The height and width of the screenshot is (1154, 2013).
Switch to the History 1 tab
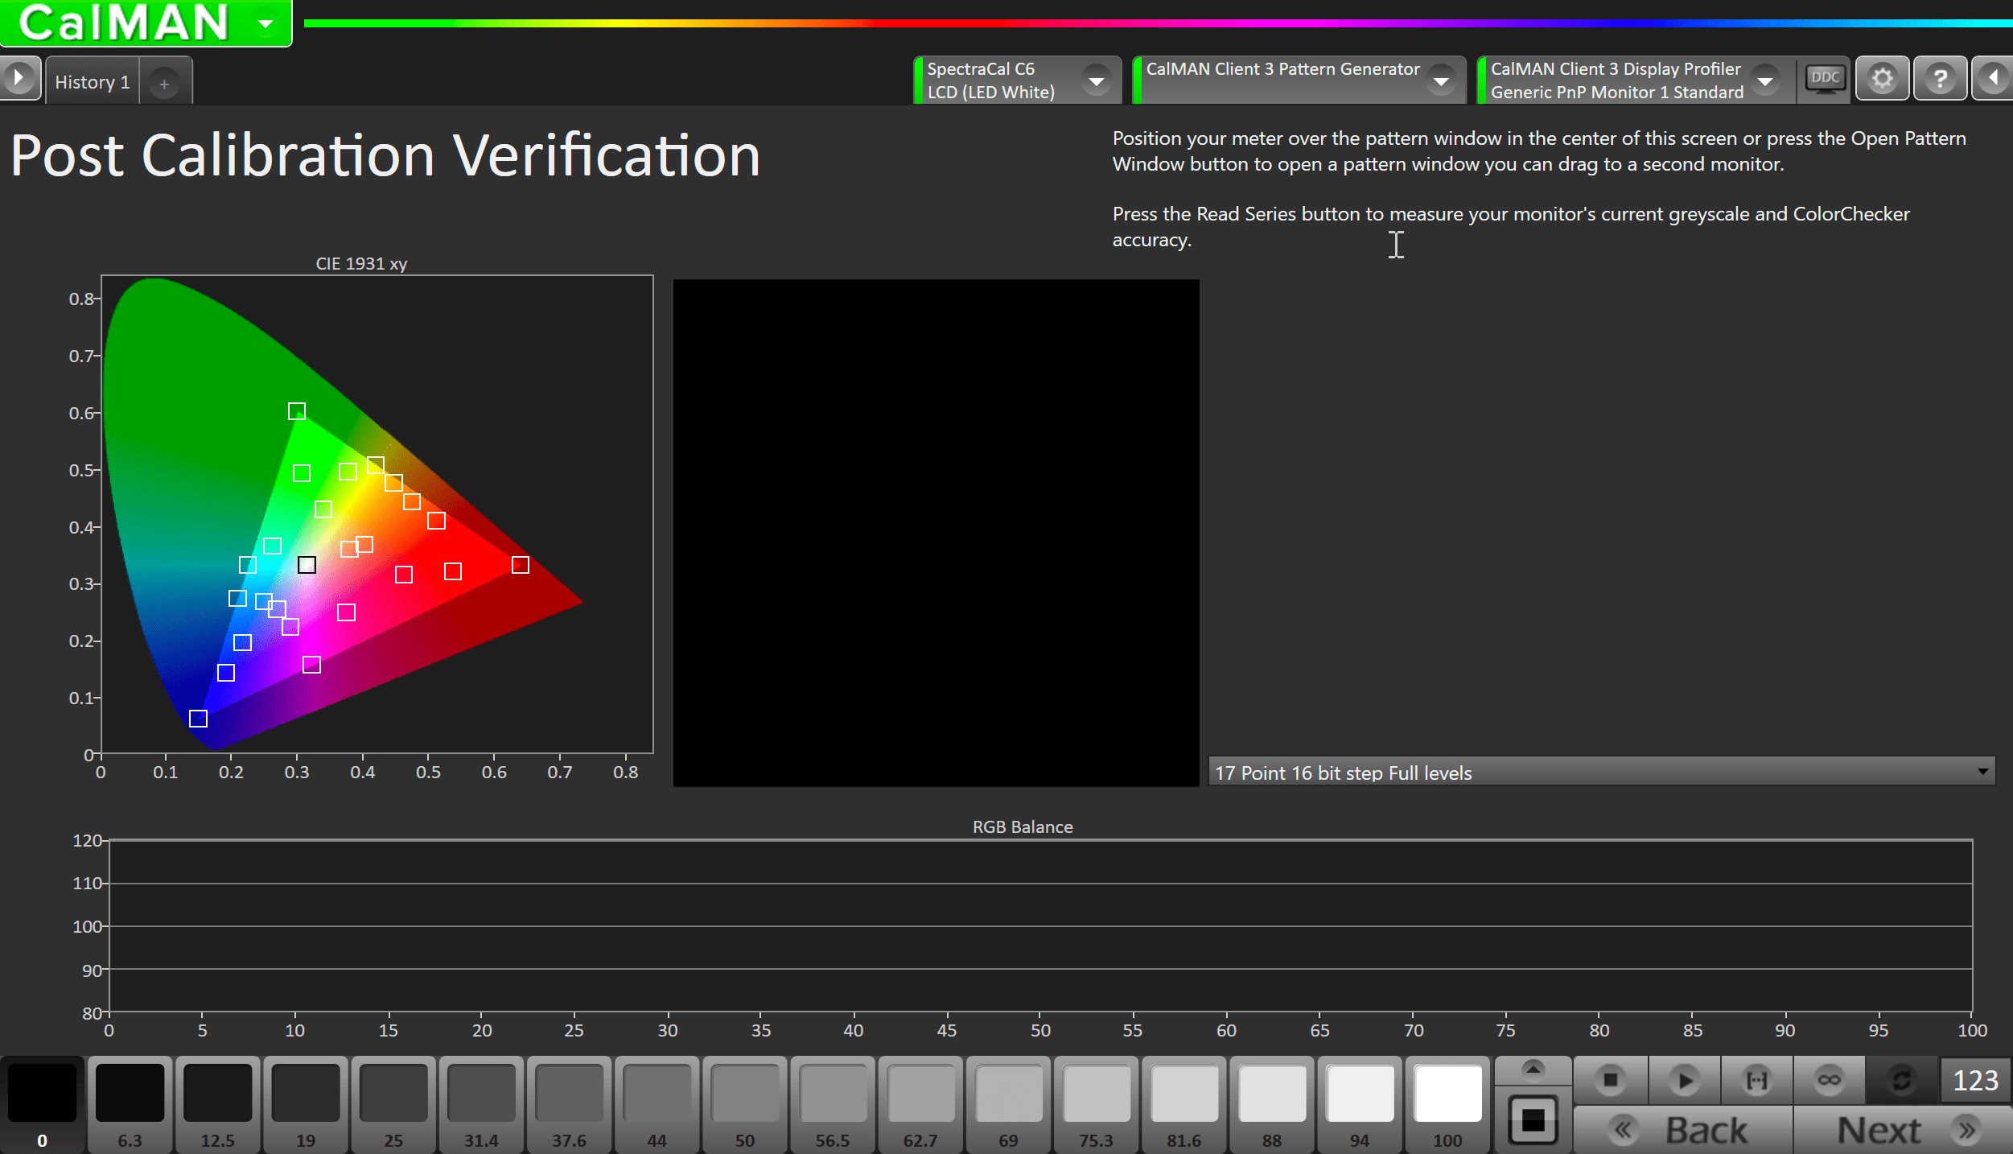click(x=91, y=80)
